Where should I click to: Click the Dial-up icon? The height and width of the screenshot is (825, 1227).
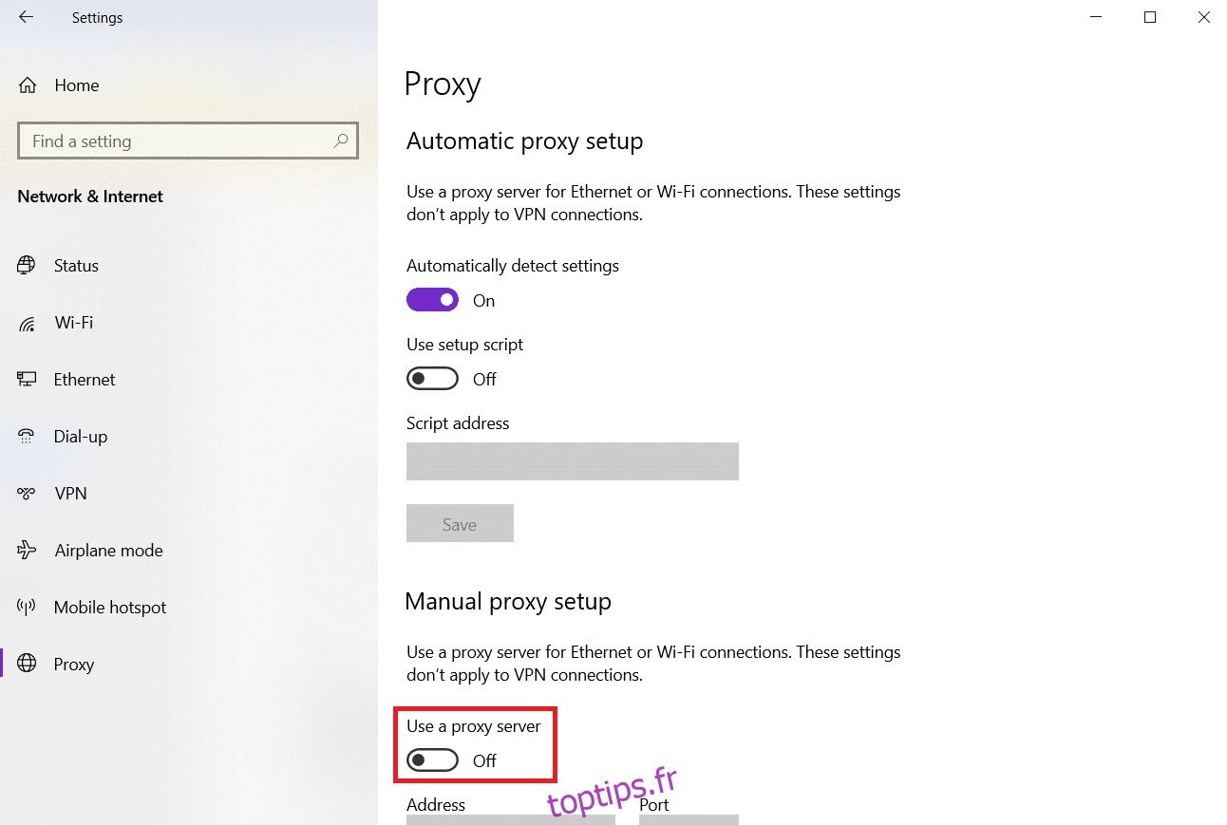tap(27, 437)
